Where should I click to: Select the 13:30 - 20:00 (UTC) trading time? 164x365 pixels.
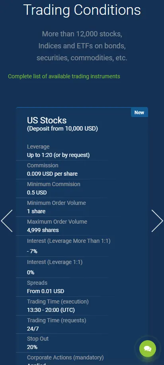(x=51, y=310)
